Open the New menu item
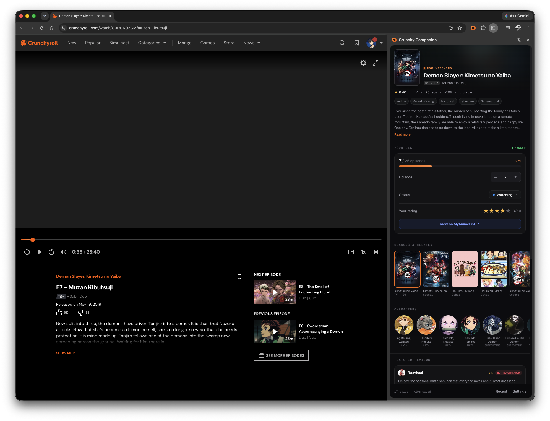This screenshot has height=421, width=550. pyautogui.click(x=72, y=43)
